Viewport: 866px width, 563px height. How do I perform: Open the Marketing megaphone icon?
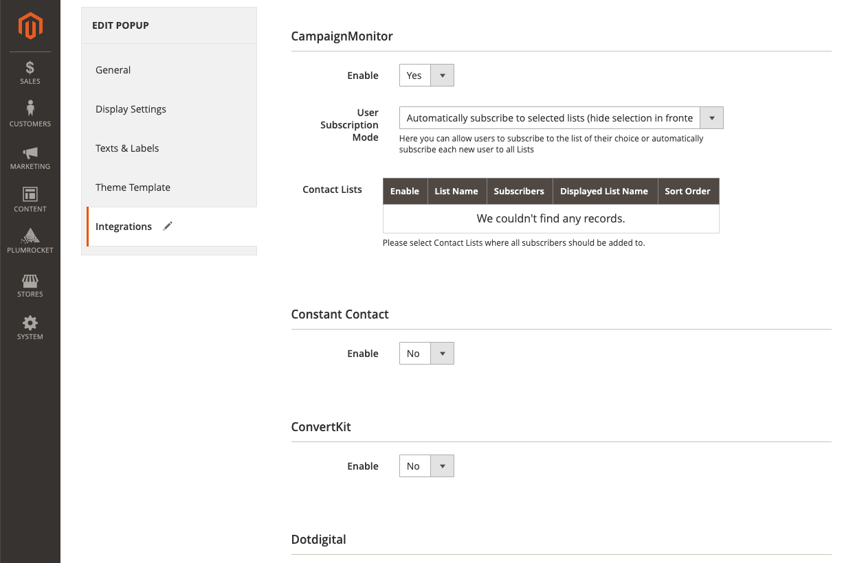click(x=30, y=157)
